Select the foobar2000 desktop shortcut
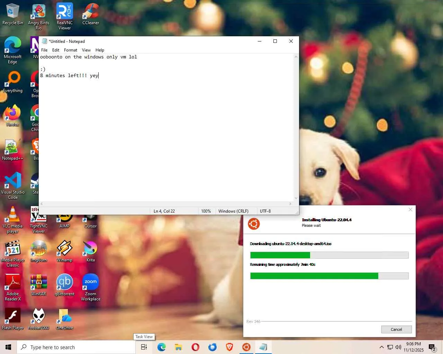Viewport: 443px width, 354px height. 39,319
